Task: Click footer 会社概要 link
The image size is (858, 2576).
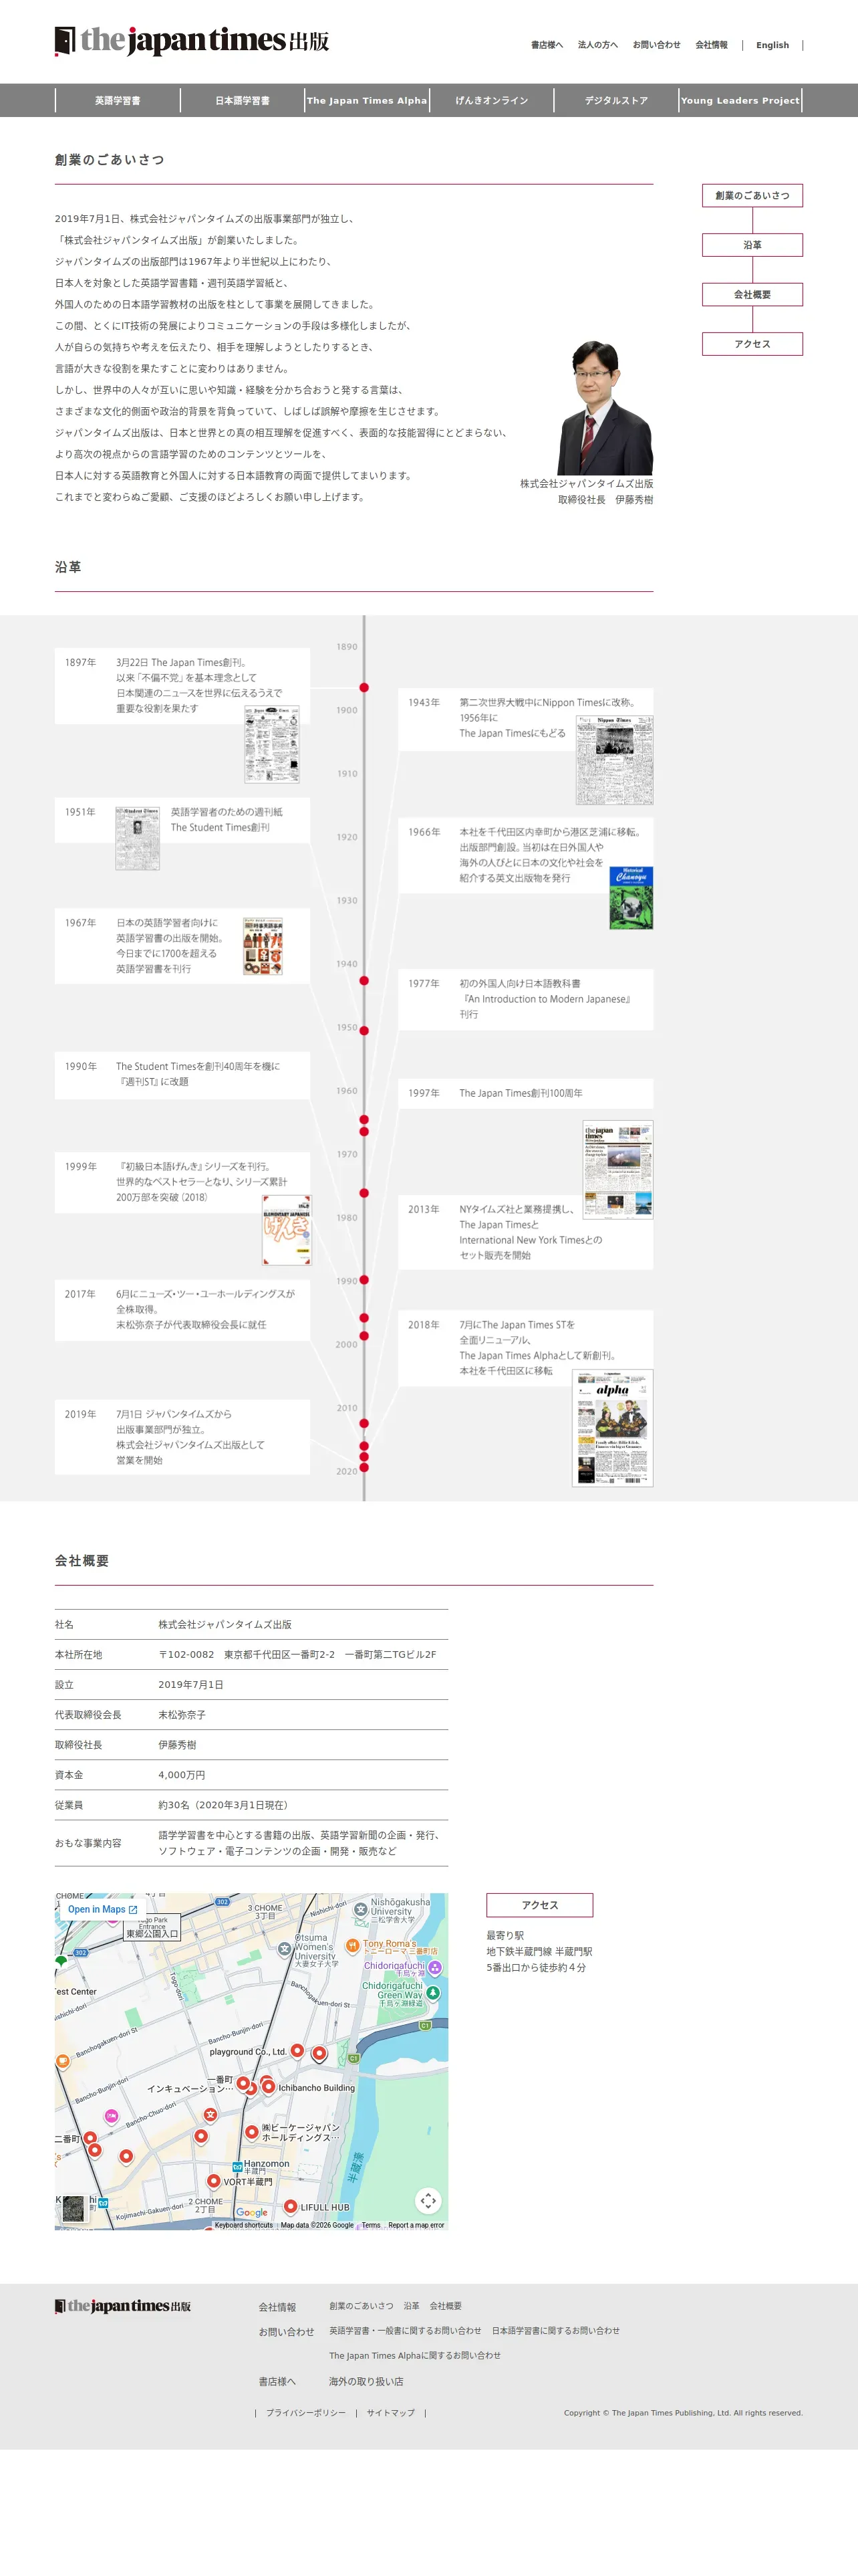Action: pyautogui.click(x=446, y=2306)
